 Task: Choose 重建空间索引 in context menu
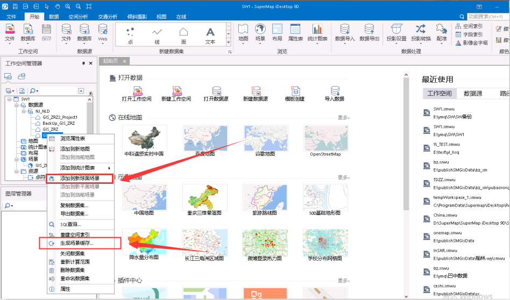(x=81, y=234)
